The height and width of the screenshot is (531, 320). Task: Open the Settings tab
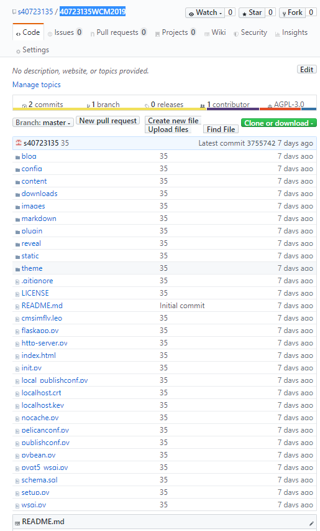(x=32, y=50)
